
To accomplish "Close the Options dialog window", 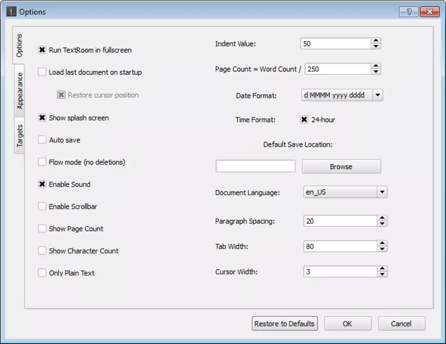I will pyautogui.click(x=430, y=12).
